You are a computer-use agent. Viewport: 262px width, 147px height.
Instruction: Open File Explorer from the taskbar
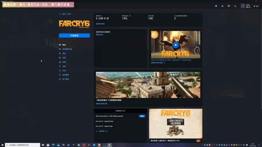[43, 145]
